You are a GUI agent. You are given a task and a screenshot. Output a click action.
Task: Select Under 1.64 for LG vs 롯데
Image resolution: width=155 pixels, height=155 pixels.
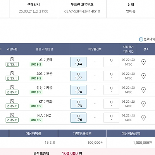pyautogui.click(x=78, y=62)
